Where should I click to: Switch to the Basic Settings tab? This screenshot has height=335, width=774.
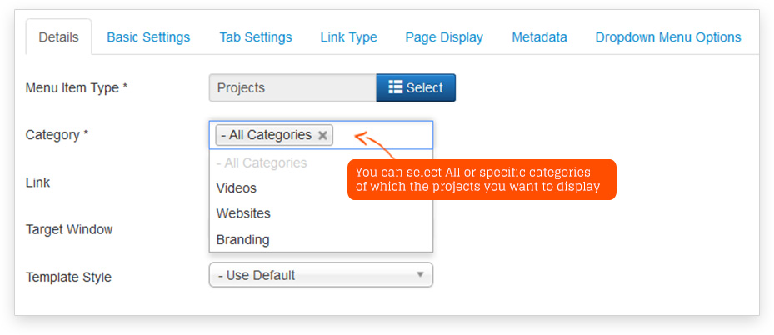tap(148, 37)
